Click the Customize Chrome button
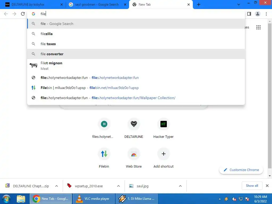This screenshot has height=204, width=272. tap(241, 170)
